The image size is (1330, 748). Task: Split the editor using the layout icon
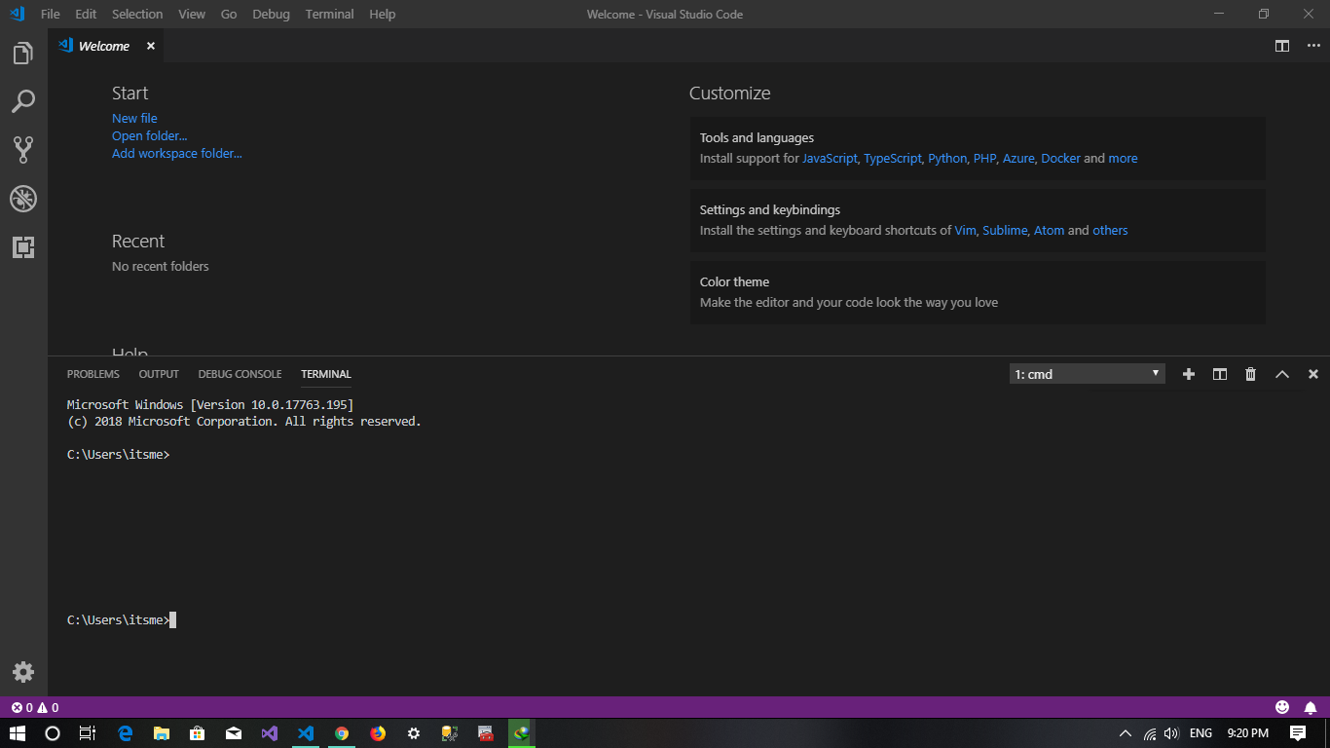[x=1281, y=46]
